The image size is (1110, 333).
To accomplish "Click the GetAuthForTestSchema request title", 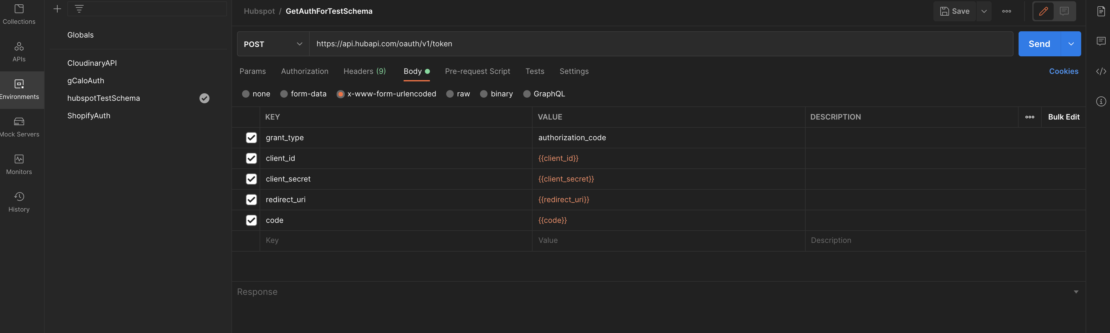I will tap(329, 11).
